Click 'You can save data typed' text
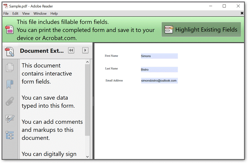This screenshot has height=163, width=248. coord(48,102)
